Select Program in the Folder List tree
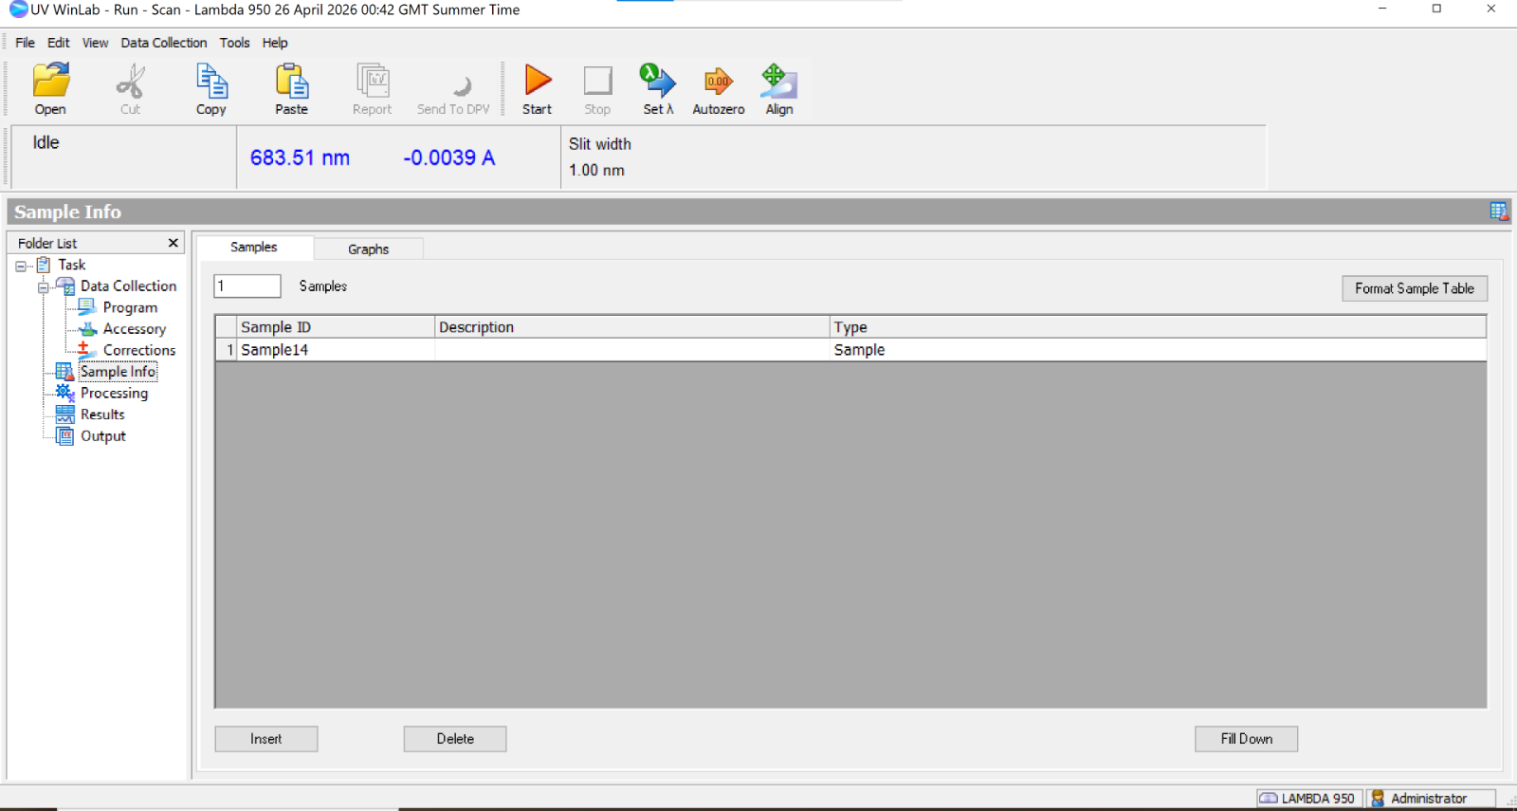The width and height of the screenshot is (1517, 811). (130, 307)
